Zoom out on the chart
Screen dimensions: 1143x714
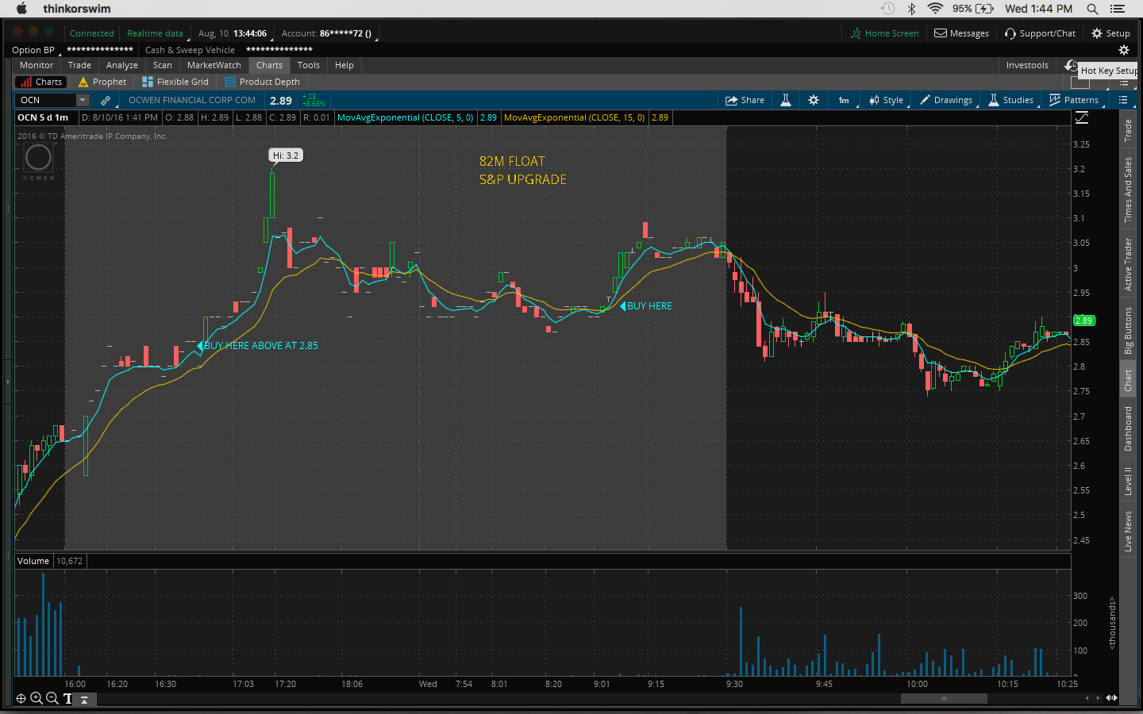tap(52, 698)
